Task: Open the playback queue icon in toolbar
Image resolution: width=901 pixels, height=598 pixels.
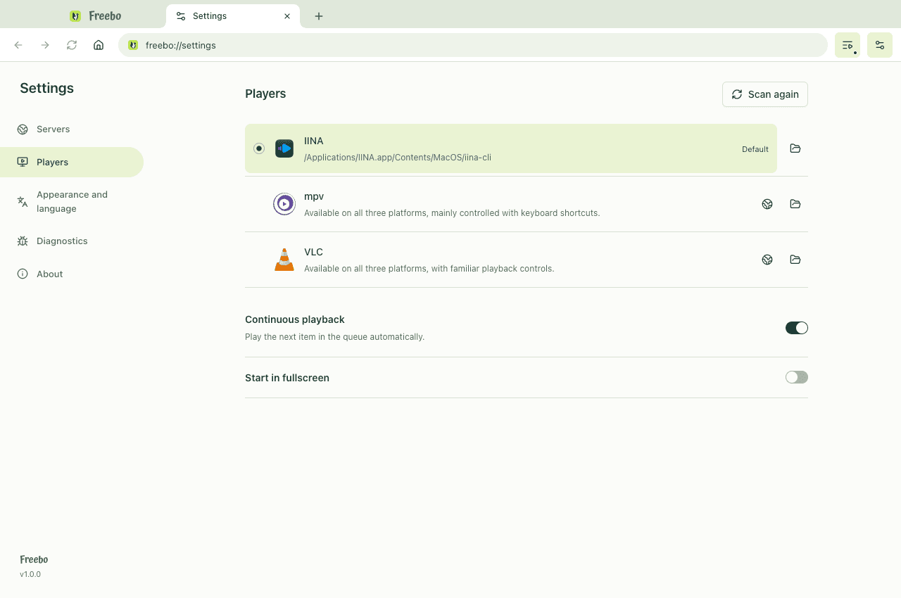Action: pyautogui.click(x=848, y=45)
